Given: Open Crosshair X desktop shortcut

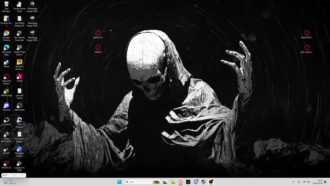Looking at the screenshot, I should tap(6, 121).
